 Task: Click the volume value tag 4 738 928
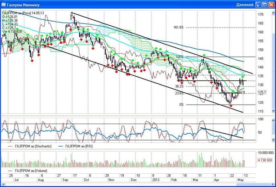(x=265, y=160)
